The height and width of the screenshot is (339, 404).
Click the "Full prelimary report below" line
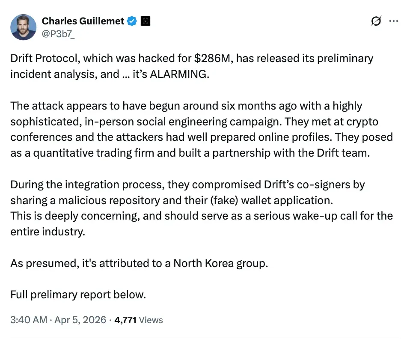pos(78,294)
